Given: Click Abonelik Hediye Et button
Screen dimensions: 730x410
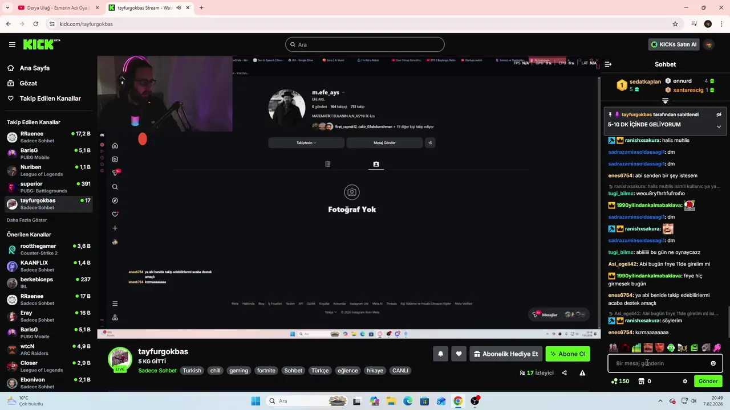Looking at the screenshot, I should point(505,354).
